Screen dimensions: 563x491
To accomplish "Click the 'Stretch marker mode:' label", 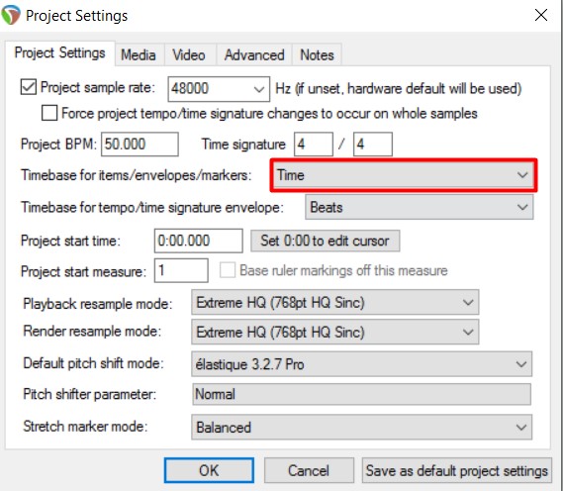I will [85, 427].
